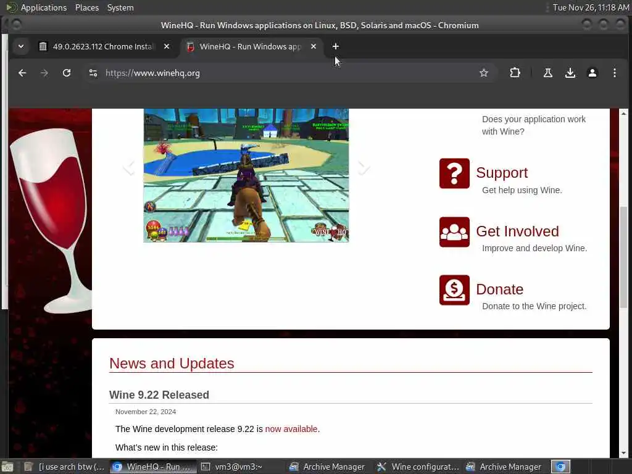Open the Get Involved link
This screenshot has width=632, height=474.
(518, 231)
